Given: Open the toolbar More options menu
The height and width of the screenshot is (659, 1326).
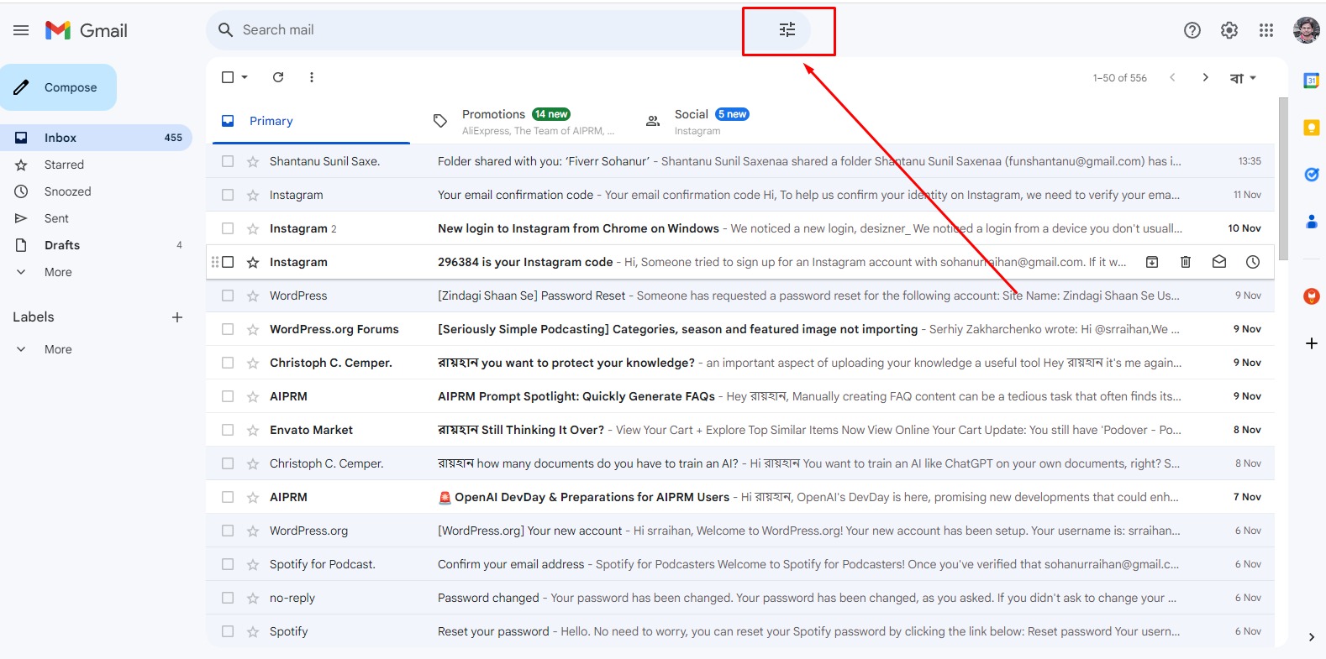Looking at the screenshot, I should [x=312, y=77].
